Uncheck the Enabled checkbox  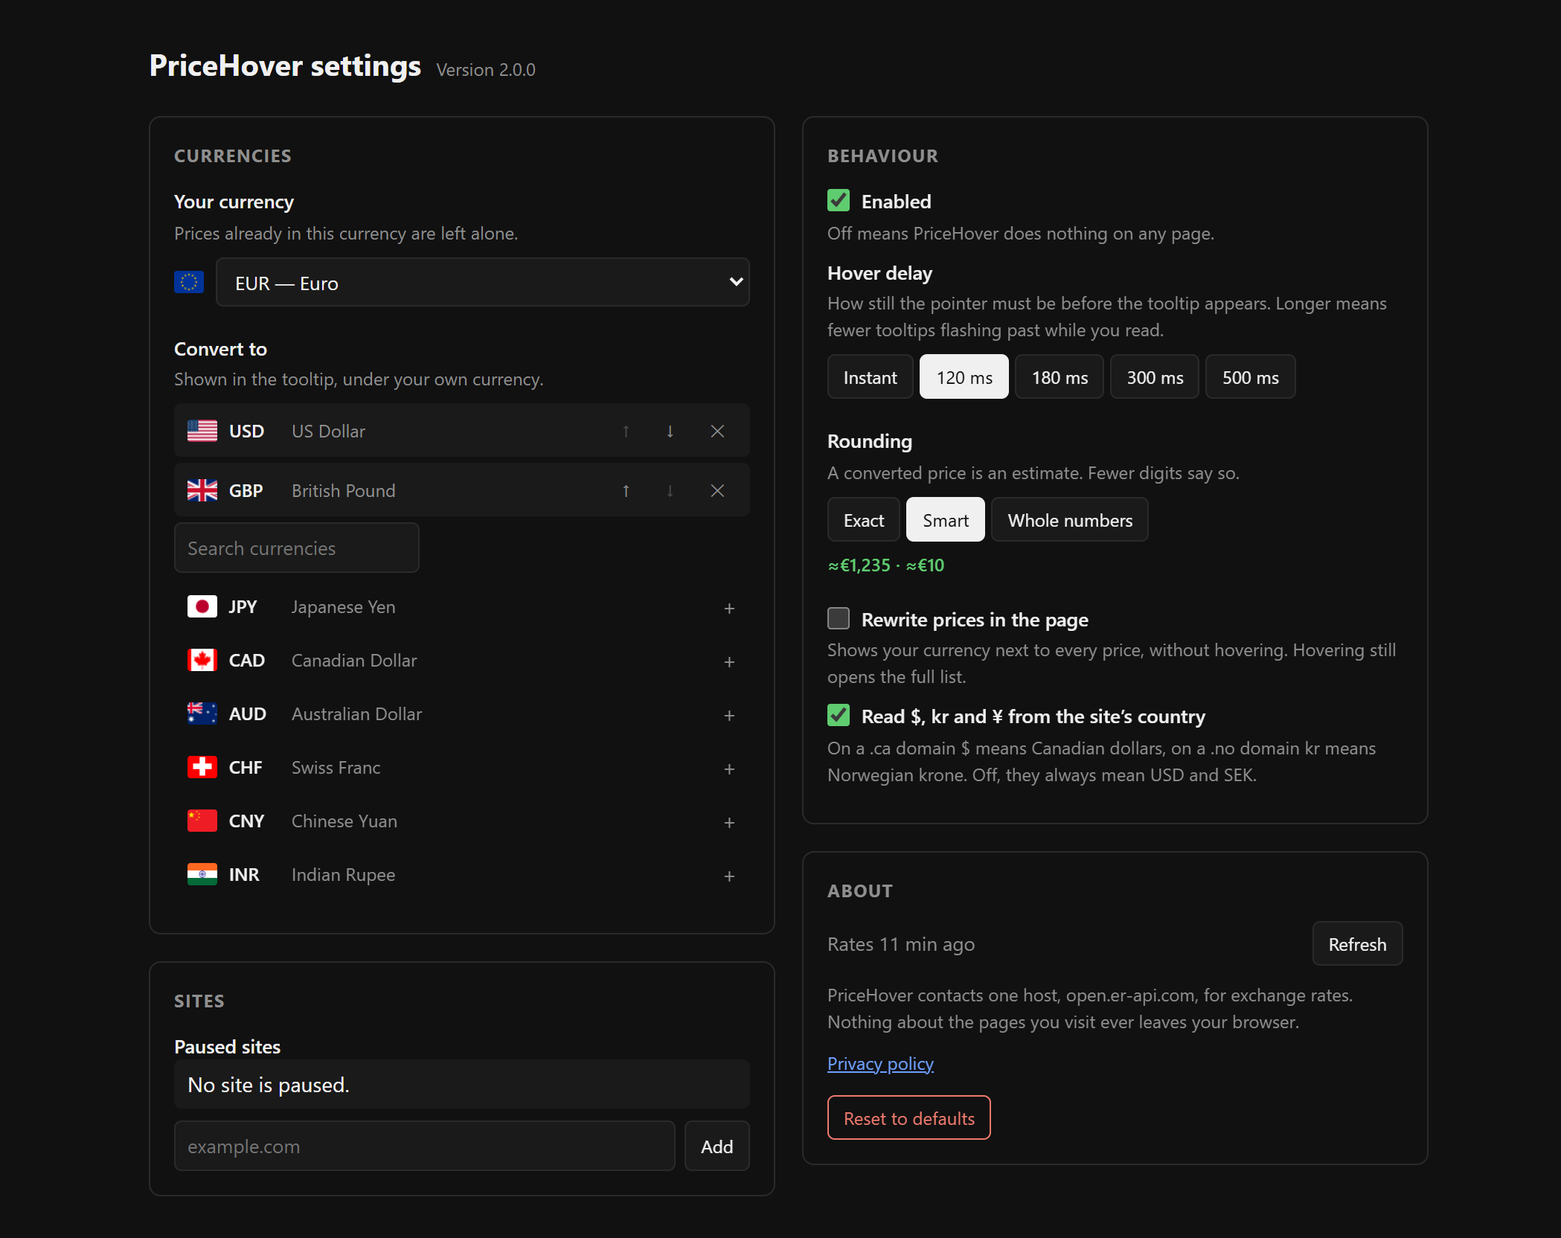coord(839,200)
